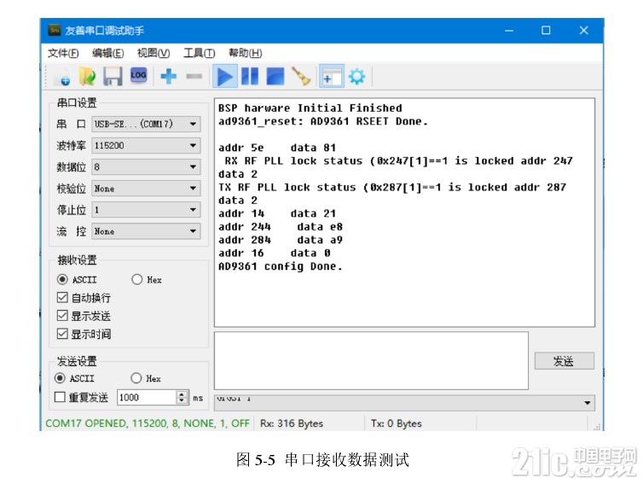The width and height of the screenshot is (643, 484).
Task: Clear receive area with the broom icon
Action: [x=301, y=76]
